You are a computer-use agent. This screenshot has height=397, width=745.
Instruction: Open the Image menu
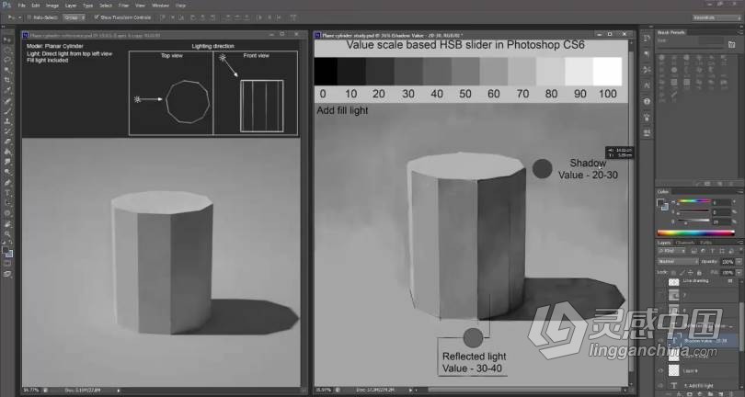(52, 6)
